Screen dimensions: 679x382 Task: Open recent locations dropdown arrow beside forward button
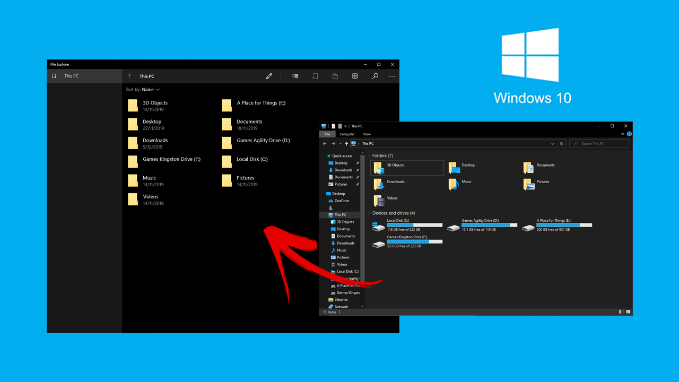point(340,144)
